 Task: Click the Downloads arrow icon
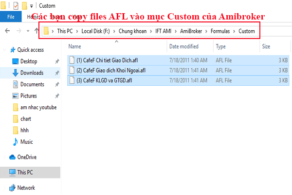click(x=15, y=73)
